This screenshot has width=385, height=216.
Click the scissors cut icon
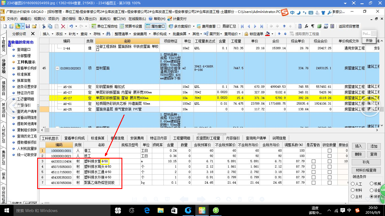[x=44, y=26]
